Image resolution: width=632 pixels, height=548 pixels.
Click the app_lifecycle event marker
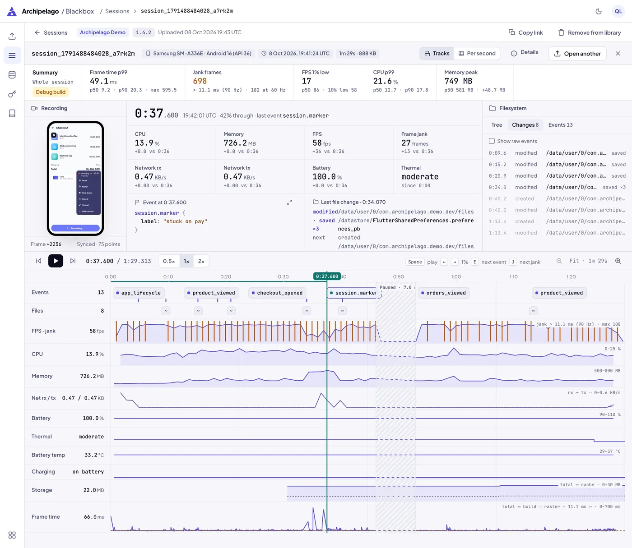coord(138,293)
